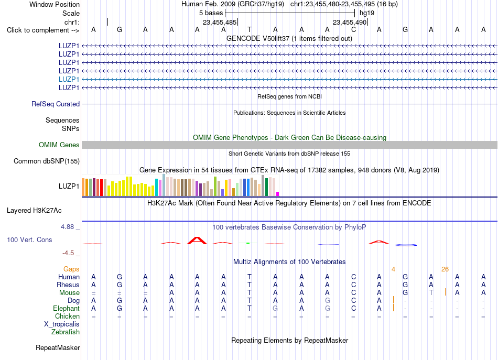Click the 'Chicken' species row label
498x360 pixels.
pos(67,316)
